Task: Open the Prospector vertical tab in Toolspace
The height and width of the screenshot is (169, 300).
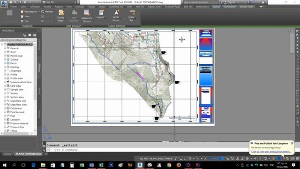Action: 39,45
